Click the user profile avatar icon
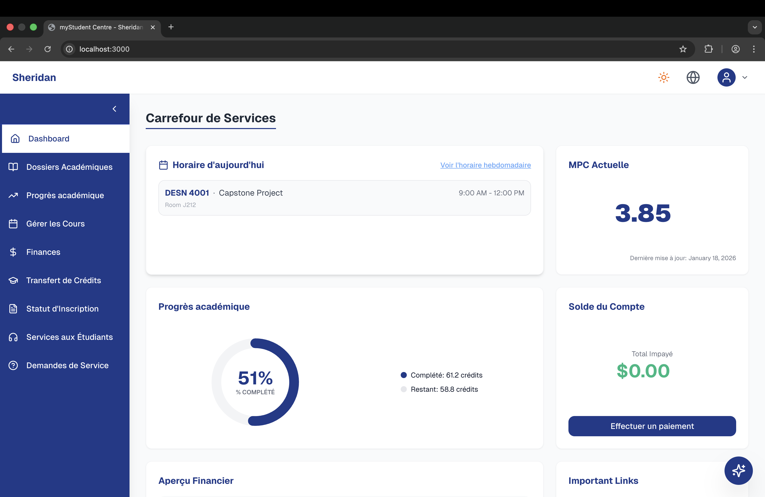 [726, 77]
